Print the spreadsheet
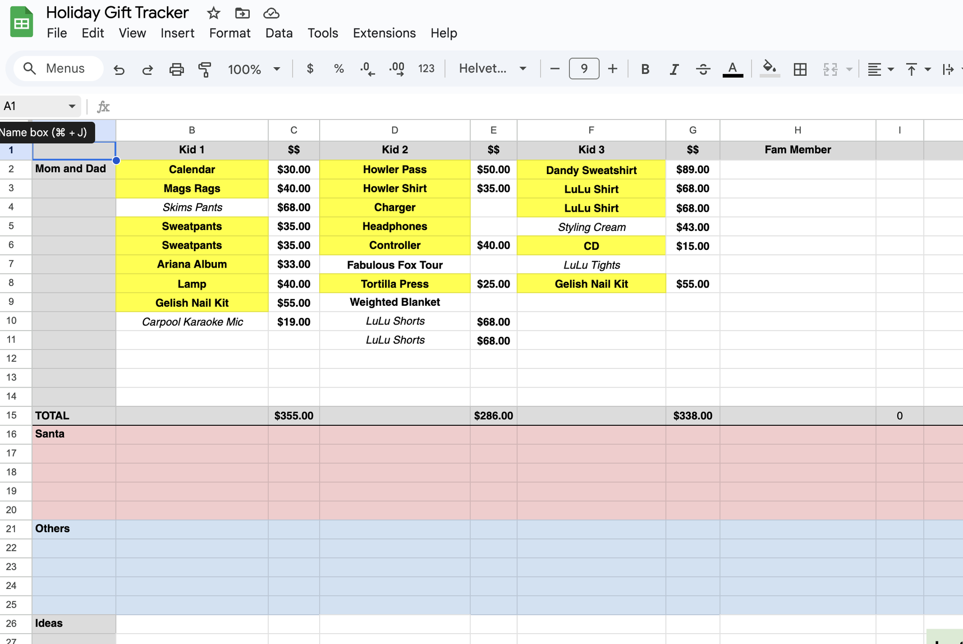The width and height of the screenshot is (963, 644). (x=176, y=69)
